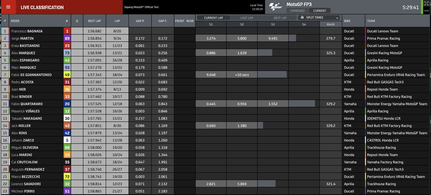Click the Yamaha Factory Racing team
Screen dimensions: 431x195
tap(385, 162)
